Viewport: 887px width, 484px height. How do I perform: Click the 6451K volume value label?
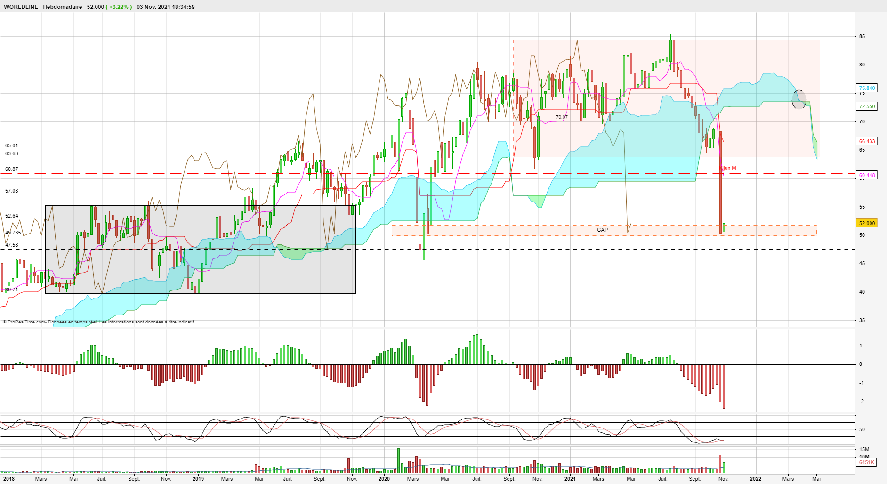[x=866, y=462]
